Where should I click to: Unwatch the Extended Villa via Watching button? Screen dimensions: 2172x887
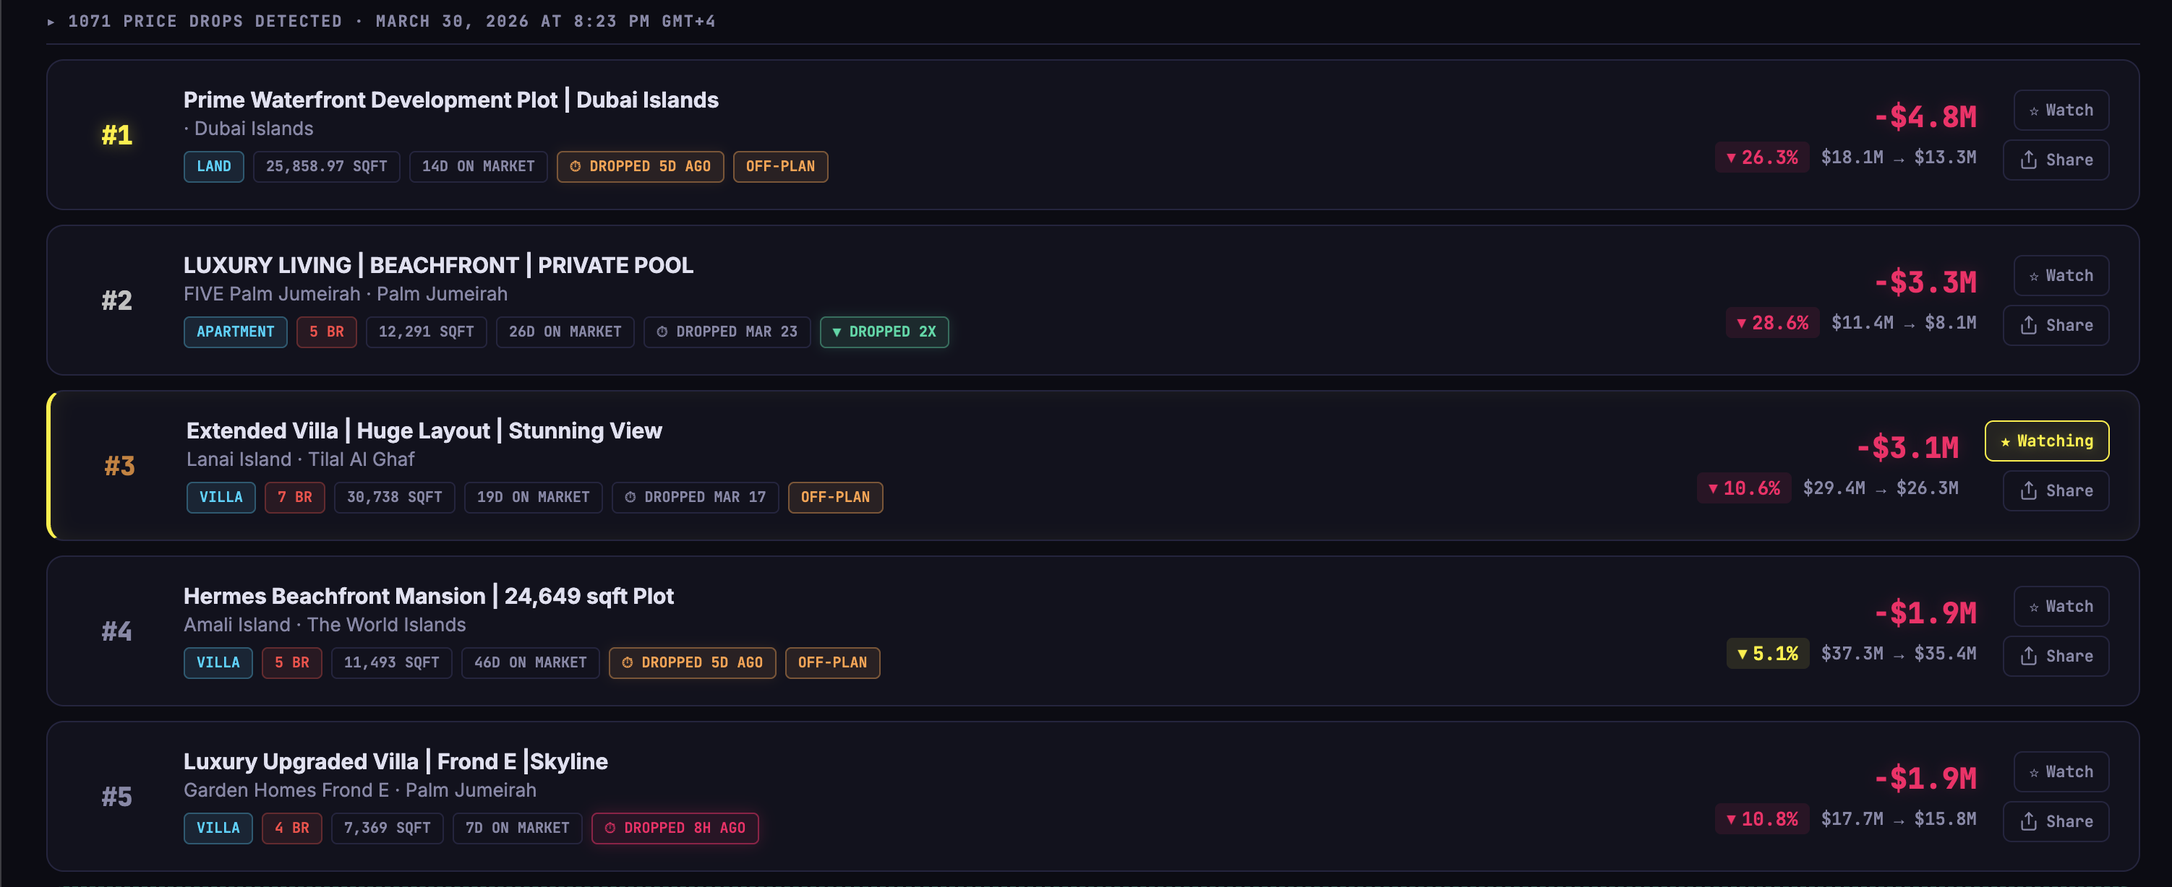tap(2046, 441)
